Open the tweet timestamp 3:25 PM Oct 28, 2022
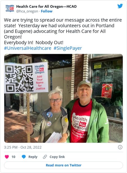Viewport: 127px width, 173px height. pos(23,147)
